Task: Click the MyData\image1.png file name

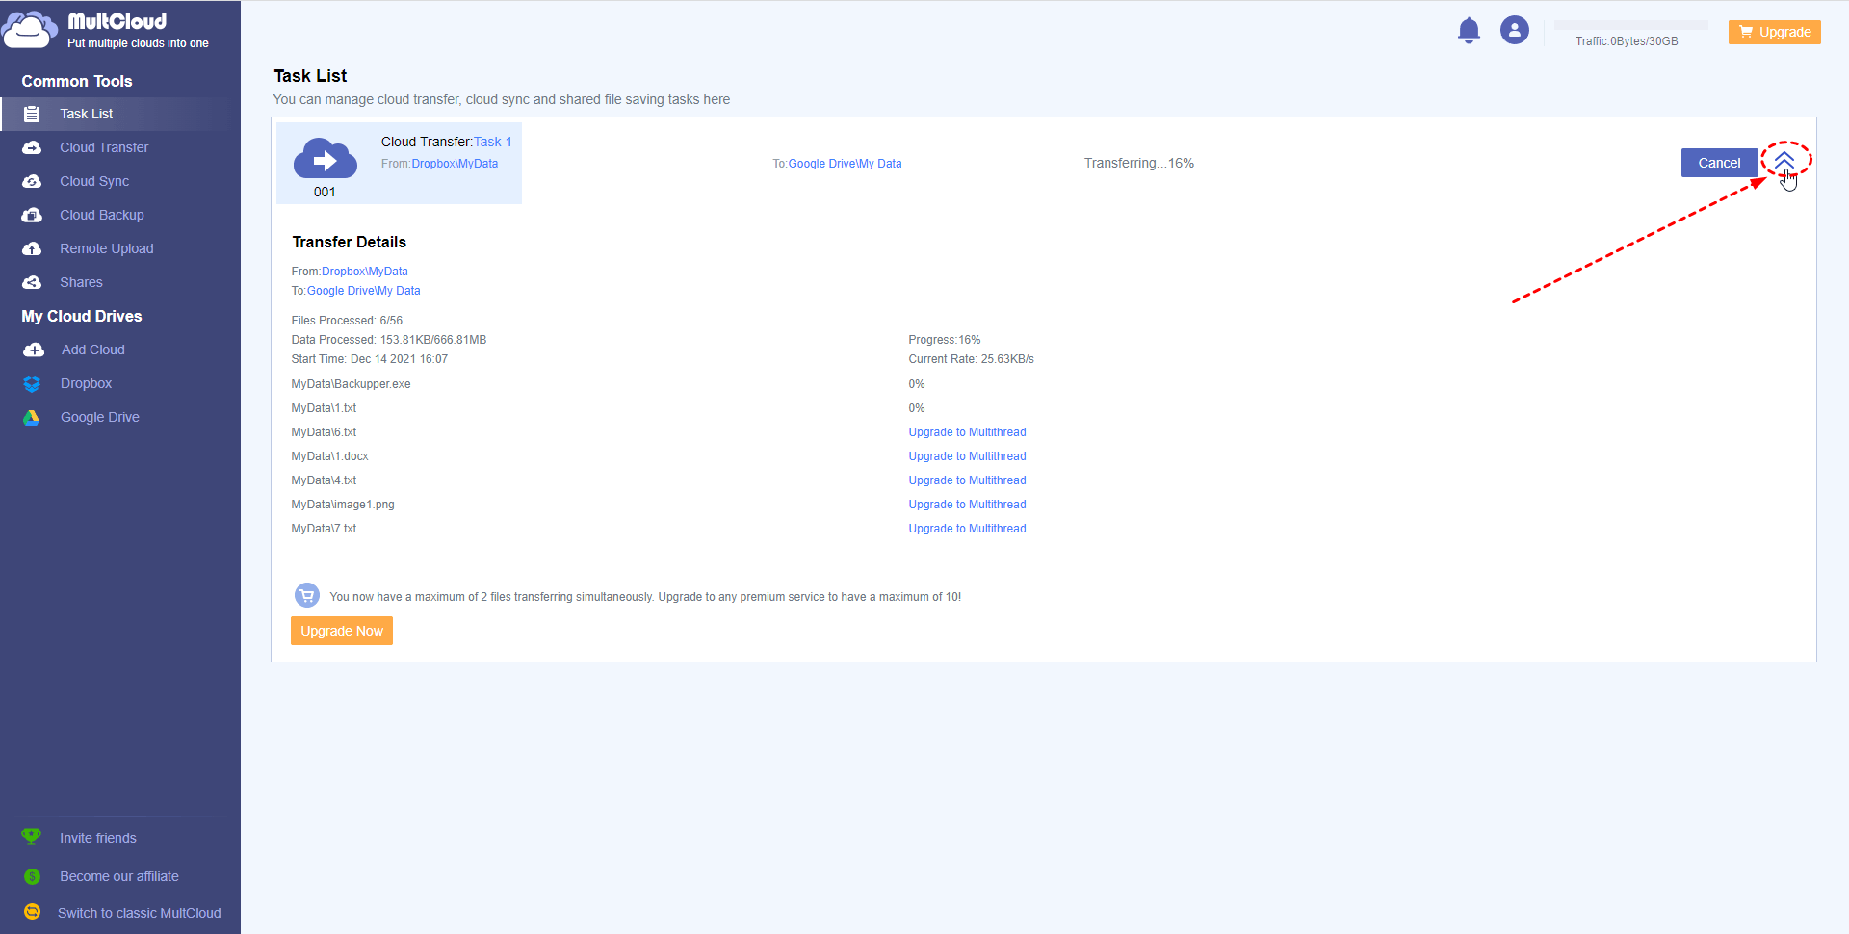Action: (x=343, y=505)
